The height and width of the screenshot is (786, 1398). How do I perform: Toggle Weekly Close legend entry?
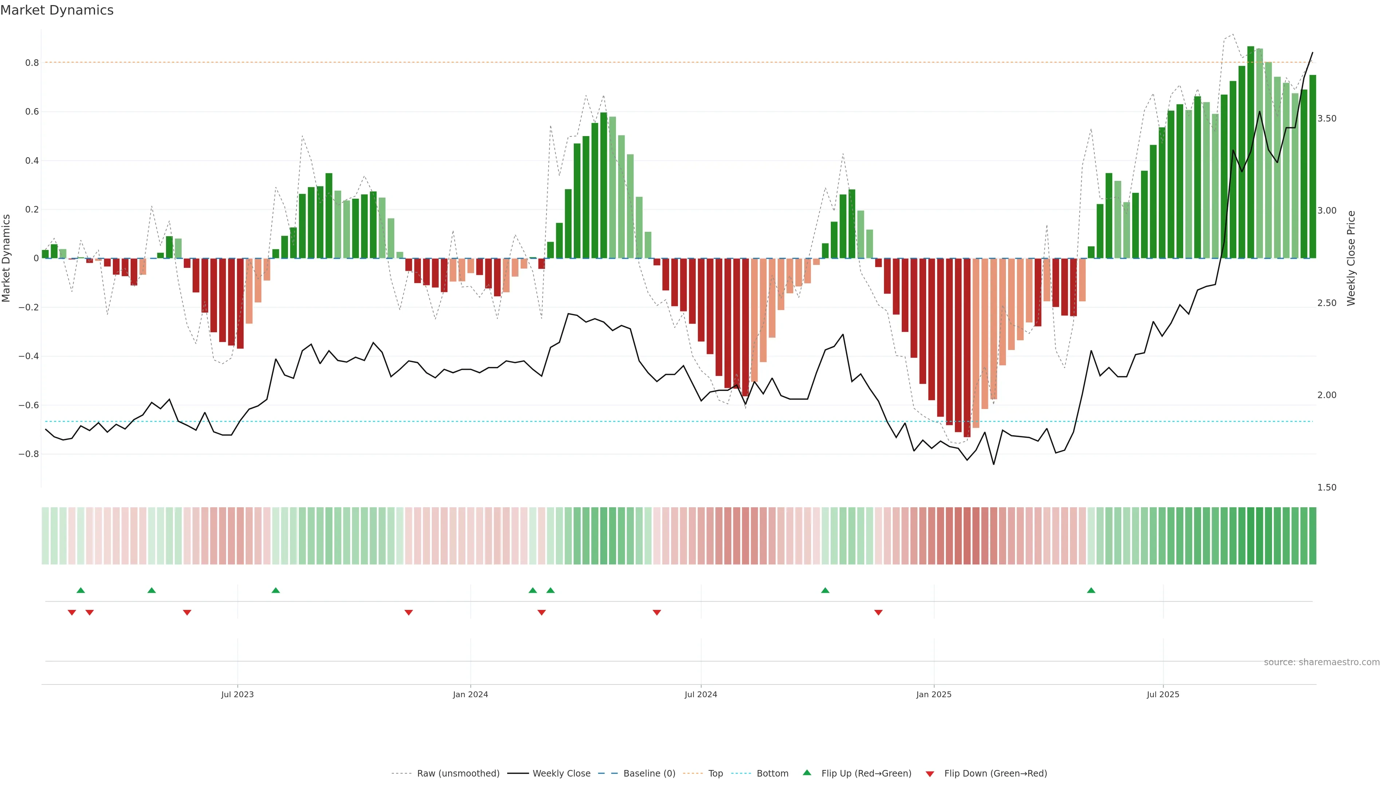click(561, 774)
